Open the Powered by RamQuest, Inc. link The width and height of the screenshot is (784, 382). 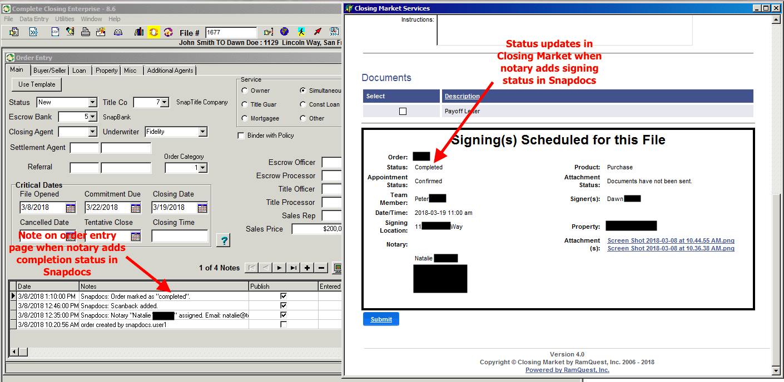(x=567, y=370)
